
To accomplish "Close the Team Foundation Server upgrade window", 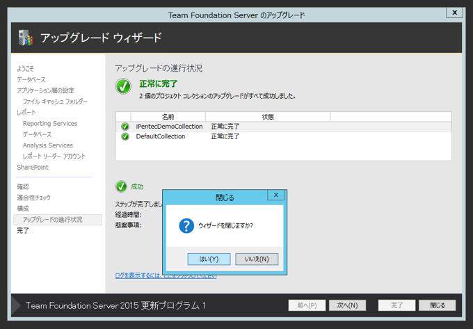I will pyautogui.click(x=454, y=13).
